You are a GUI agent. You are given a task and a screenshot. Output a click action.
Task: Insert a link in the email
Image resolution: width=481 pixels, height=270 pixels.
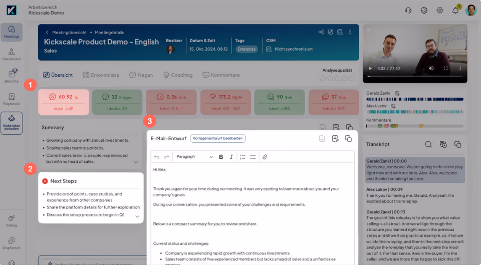(265, 157)
